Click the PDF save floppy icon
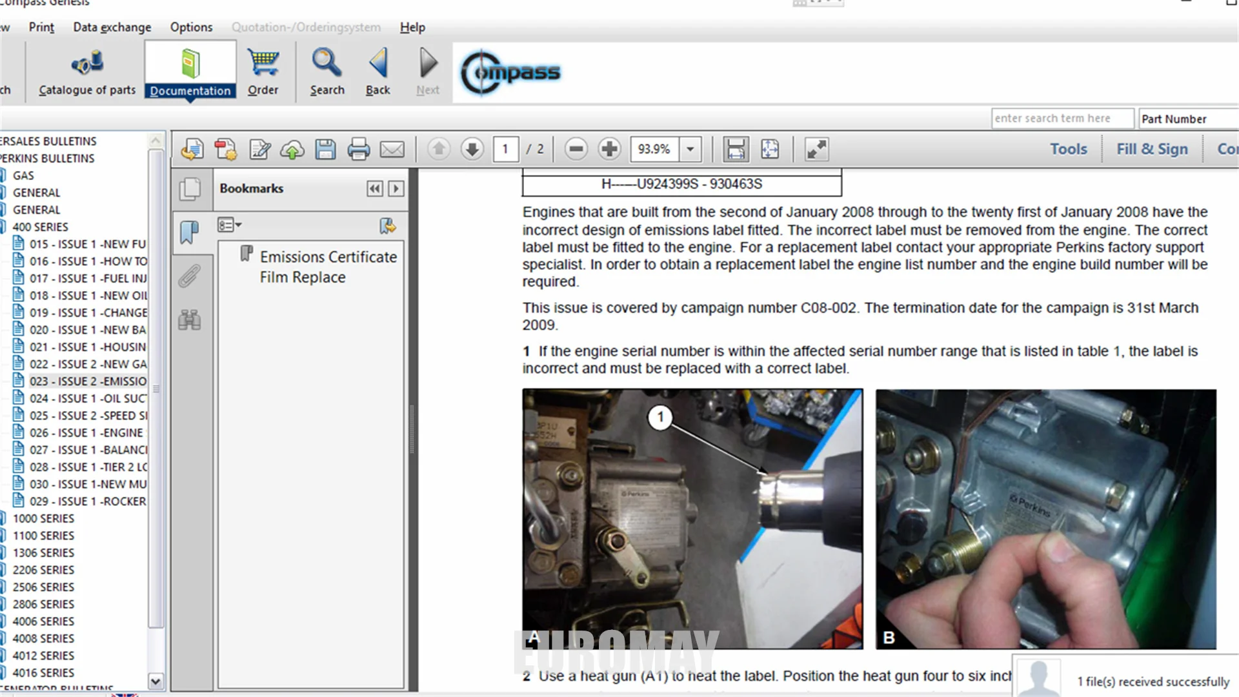The height and width of the screenshot is (697, 1239). 325,150
